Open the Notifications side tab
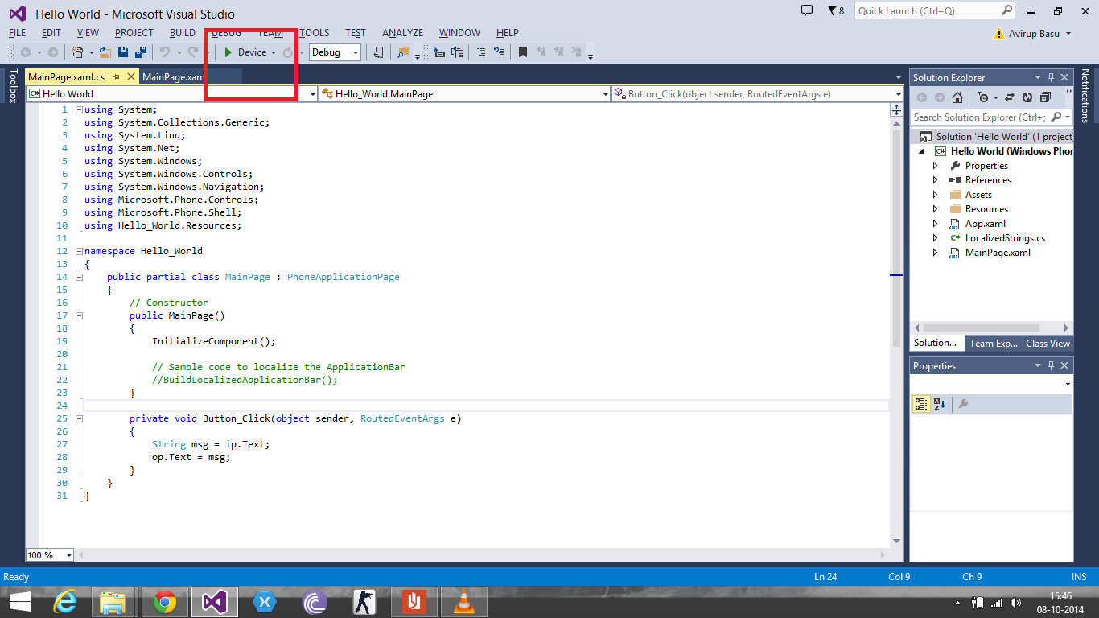 coord(1085,96)
